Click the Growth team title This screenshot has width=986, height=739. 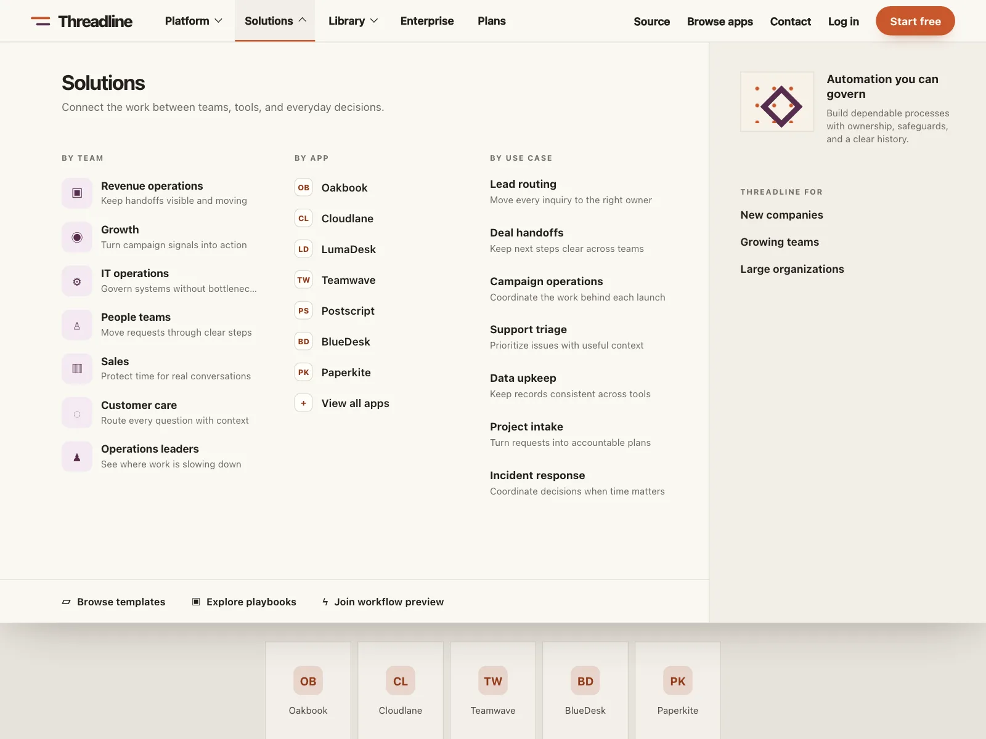coord(120,230)
